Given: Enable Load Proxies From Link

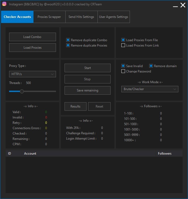Looking at the screenshot, I should tap(123, 45).
